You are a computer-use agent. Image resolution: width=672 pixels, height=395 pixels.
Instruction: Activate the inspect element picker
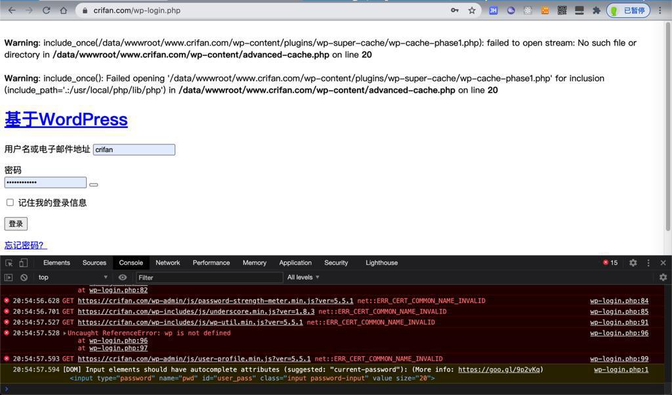(x=9, y=262)
